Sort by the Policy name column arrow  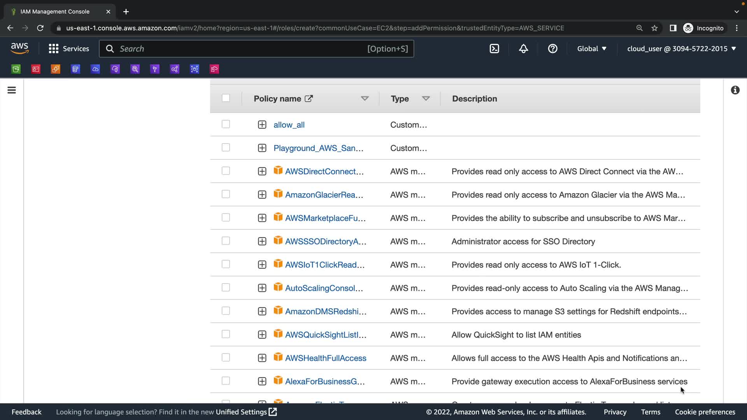365,98
